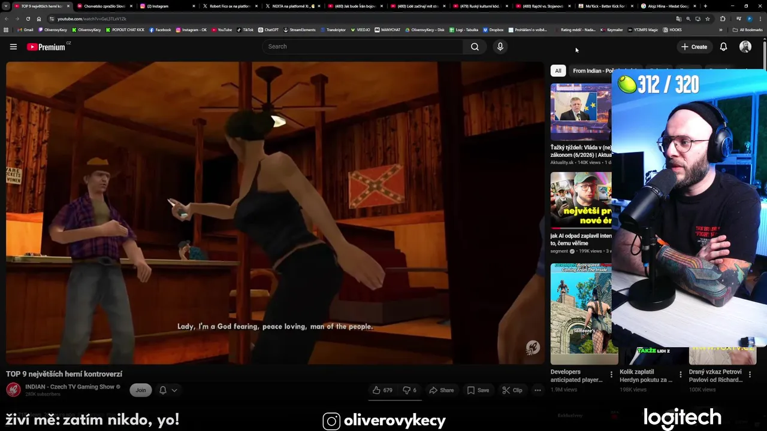This screenshot has height=431, width=767.
Task: Open TikTok bookmark
Action: pos(245,29)
